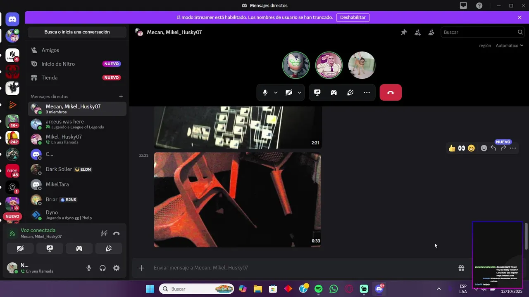The height and width of the screenshot is (297, 529).
Task: Open the inbox icon in title bar
Action: tap(463, 6)
